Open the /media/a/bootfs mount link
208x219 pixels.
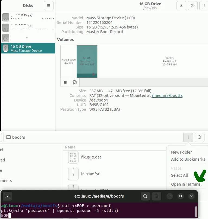pos(167,96)
